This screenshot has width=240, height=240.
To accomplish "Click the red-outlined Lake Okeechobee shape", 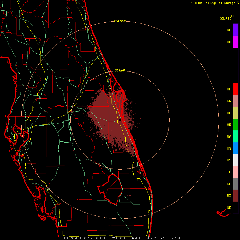I will click(110, 189).
